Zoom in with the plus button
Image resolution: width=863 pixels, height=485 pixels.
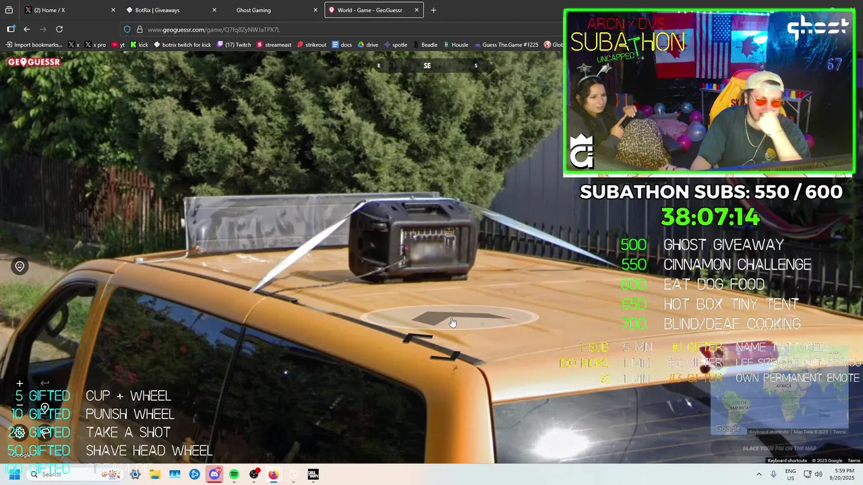tap(20, 383)
